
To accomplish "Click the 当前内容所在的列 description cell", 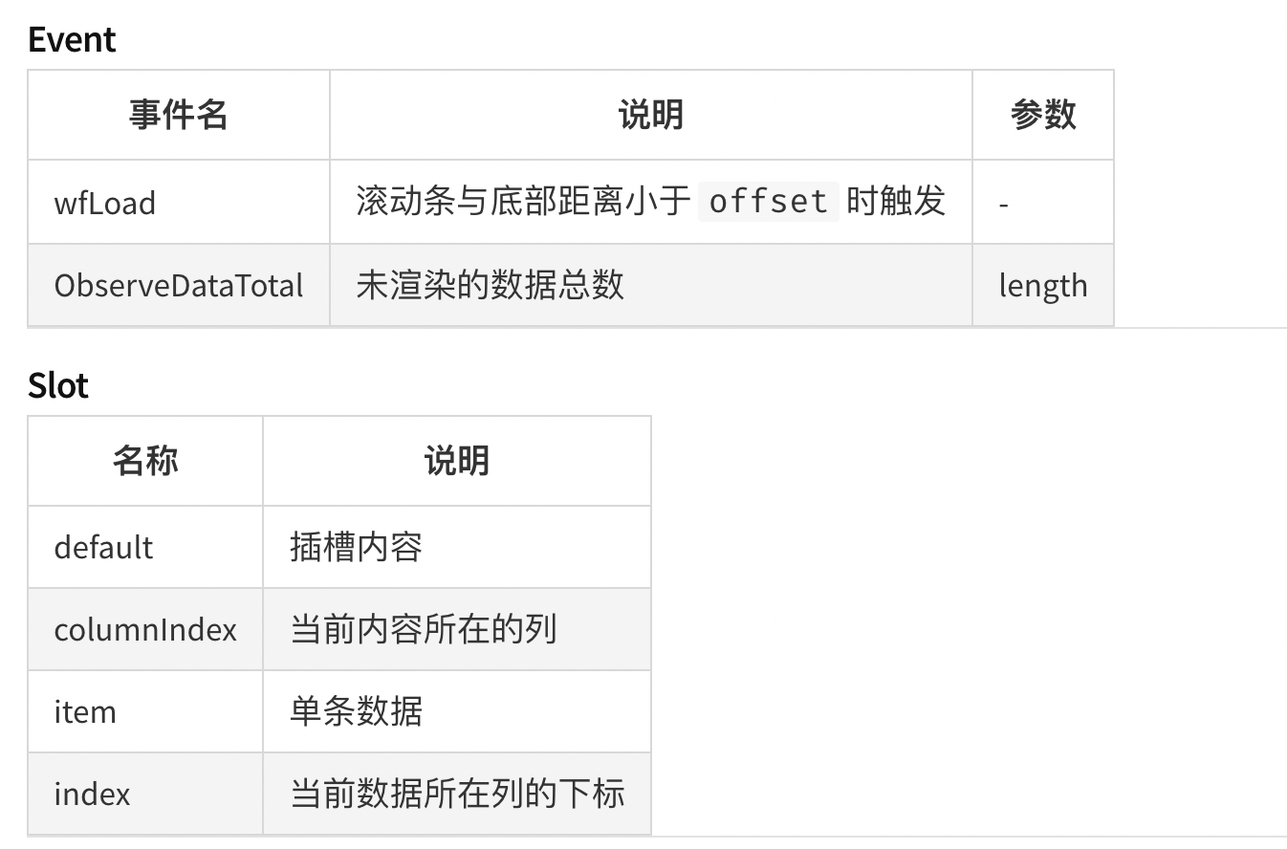I will click(457, 629).
